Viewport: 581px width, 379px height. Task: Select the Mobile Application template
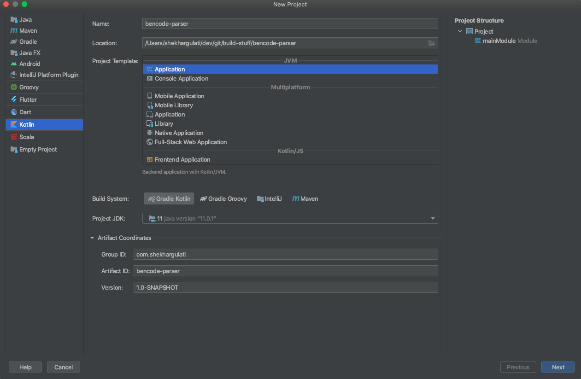pyautogui.click(x=179, y=96)
